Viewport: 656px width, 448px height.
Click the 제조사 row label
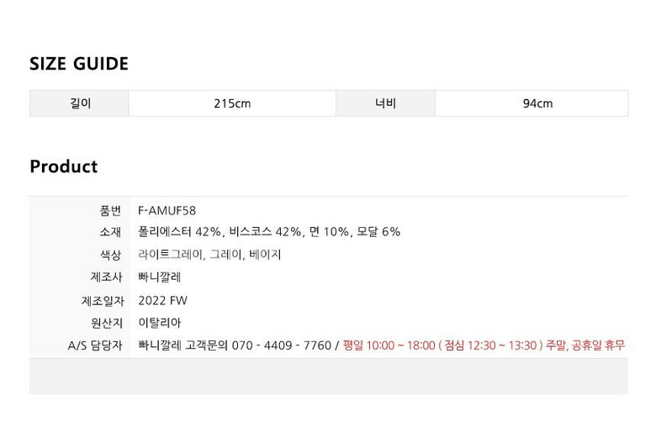pyautogui.click(x=105, y=277)
